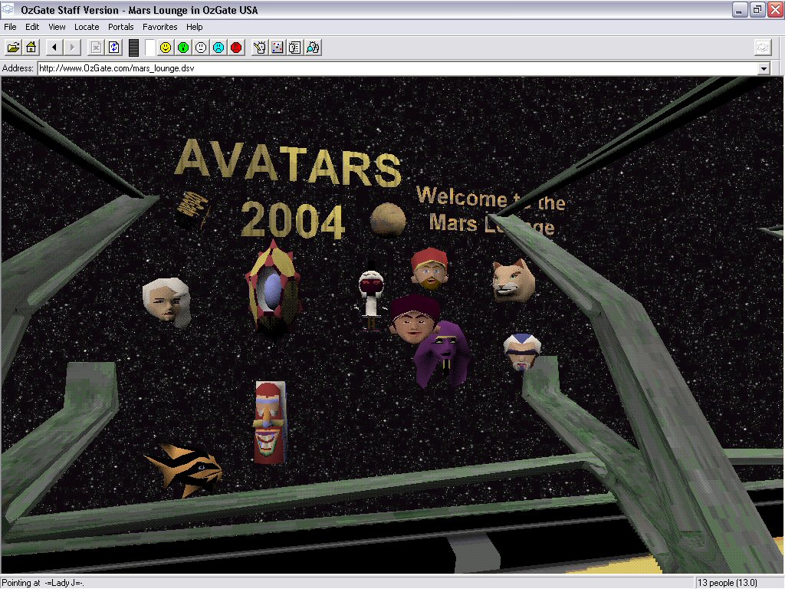This screenshot has height=589, width=785.
Task: Click the tiki mask avatar
Action: (x=269, y=422)
